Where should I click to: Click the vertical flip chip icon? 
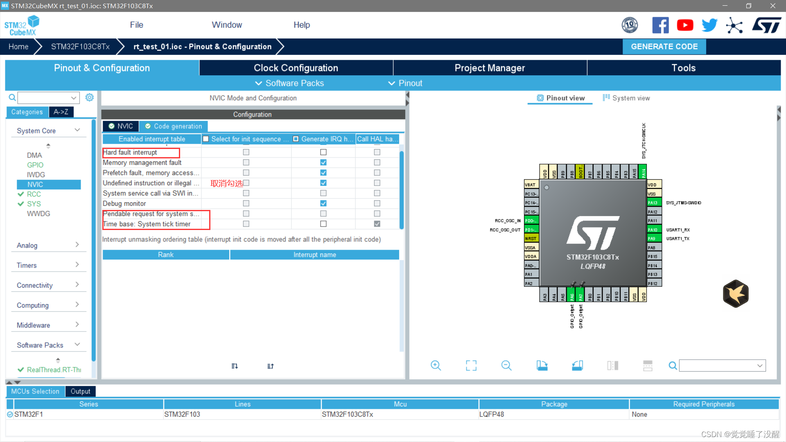tap(612, 365)
